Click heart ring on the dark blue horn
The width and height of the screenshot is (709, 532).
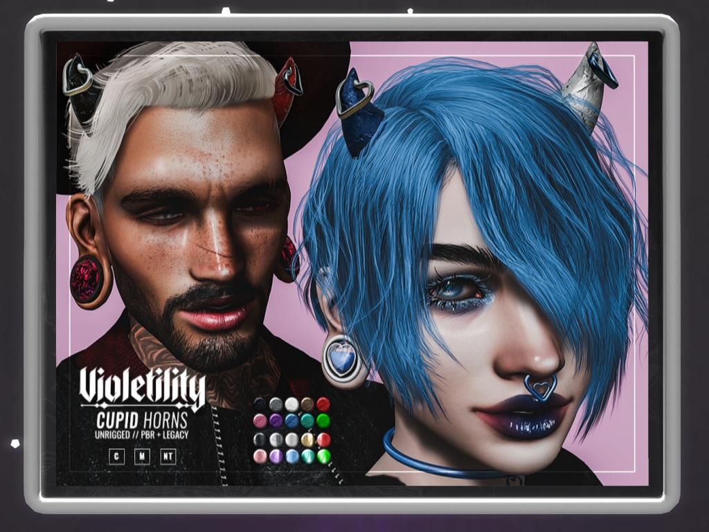point(354,98)
